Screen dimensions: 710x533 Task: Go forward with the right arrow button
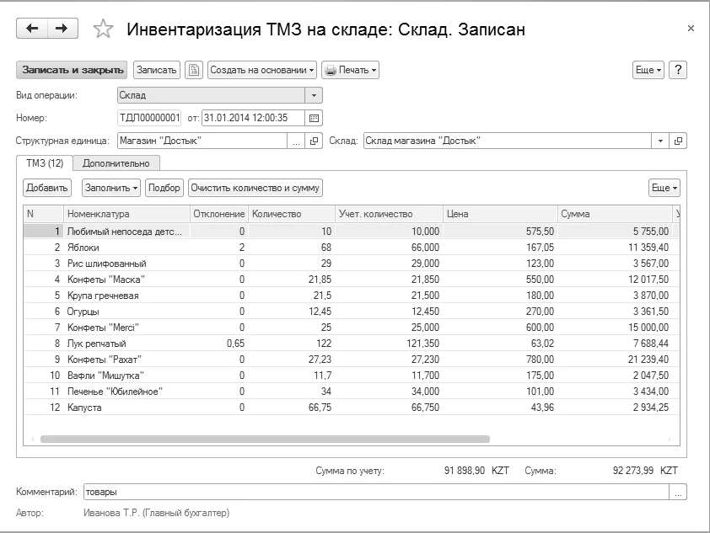click(62, 29)
